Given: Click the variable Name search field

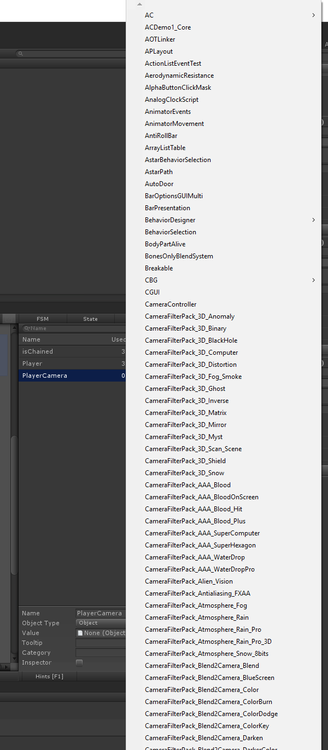Looking at the screenshot, I should [74, 328].
